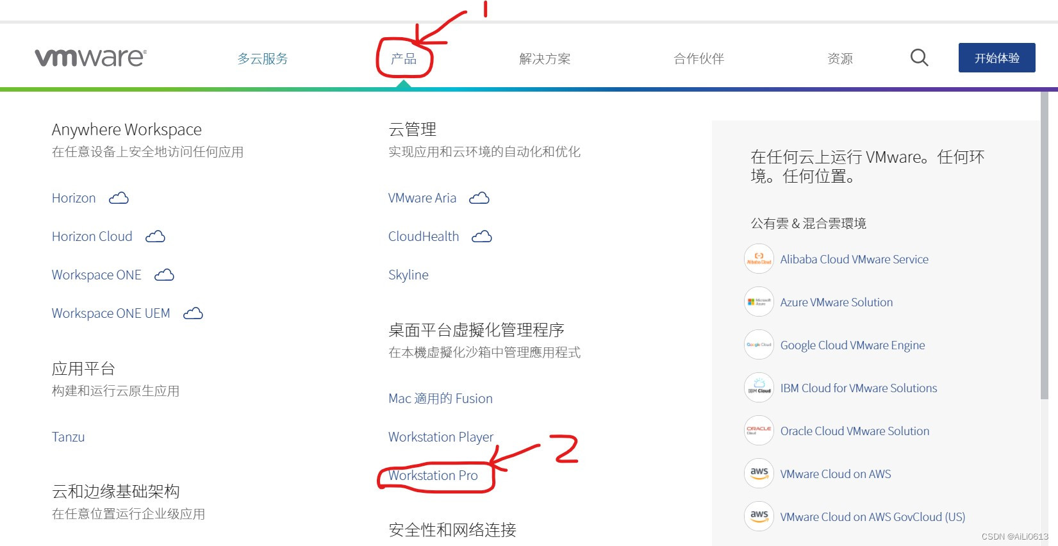This screenshot has height=546, width=1058.
Task: Click the 开始体验 button
Action: coord(997,58)
